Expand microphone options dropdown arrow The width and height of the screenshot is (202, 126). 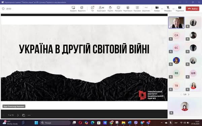tap(173, 9)
